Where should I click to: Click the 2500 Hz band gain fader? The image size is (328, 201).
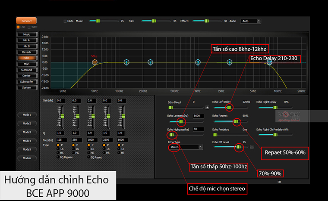[x=108, y=116]
